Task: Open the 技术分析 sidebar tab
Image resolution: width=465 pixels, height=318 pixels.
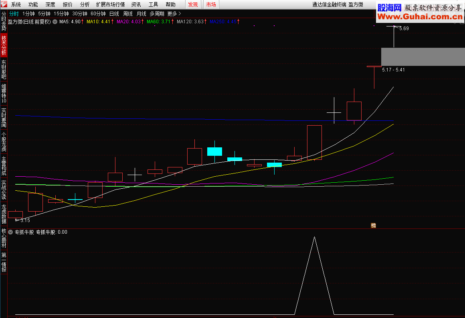Action: (x=4, y=45)
